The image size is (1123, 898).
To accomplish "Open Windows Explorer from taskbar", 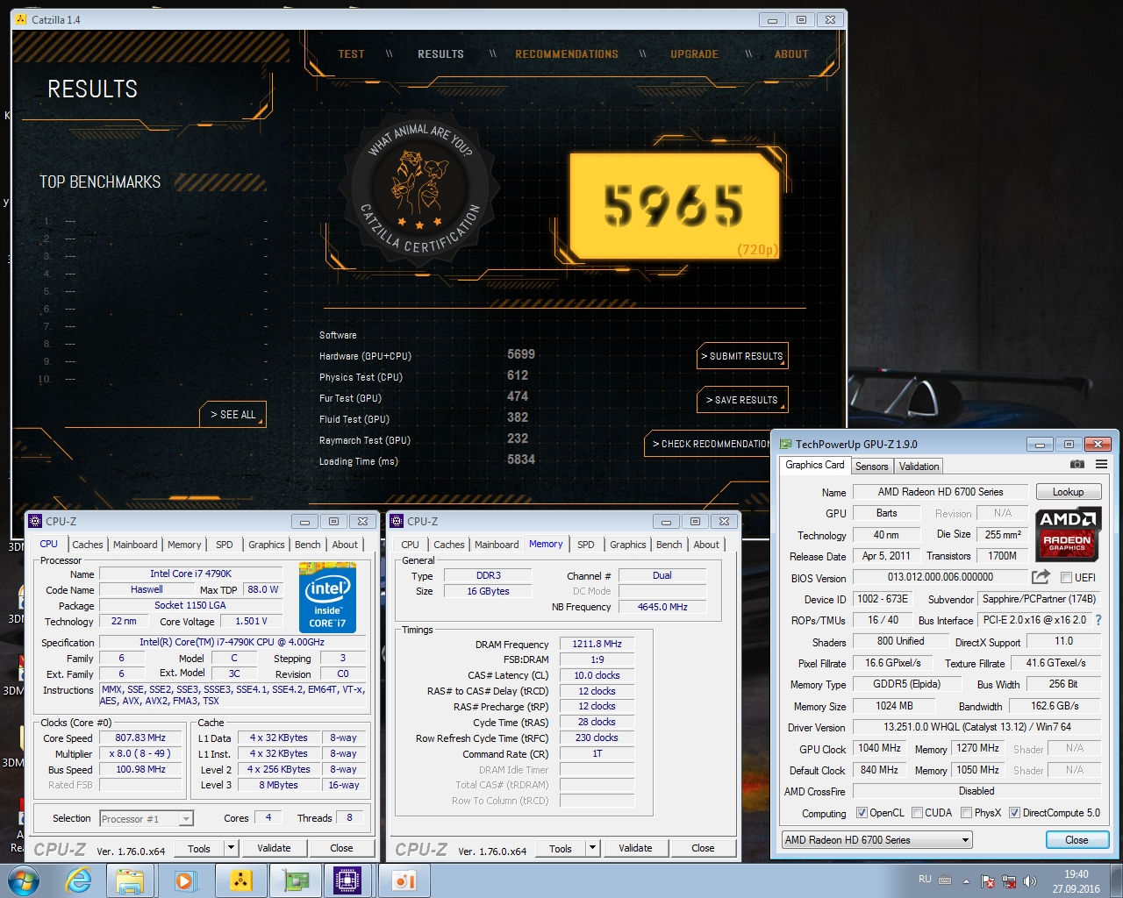I will click(130, 880).
